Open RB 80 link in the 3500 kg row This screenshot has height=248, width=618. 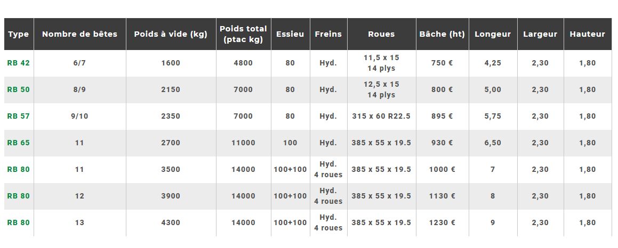click(x=19, y=169)
